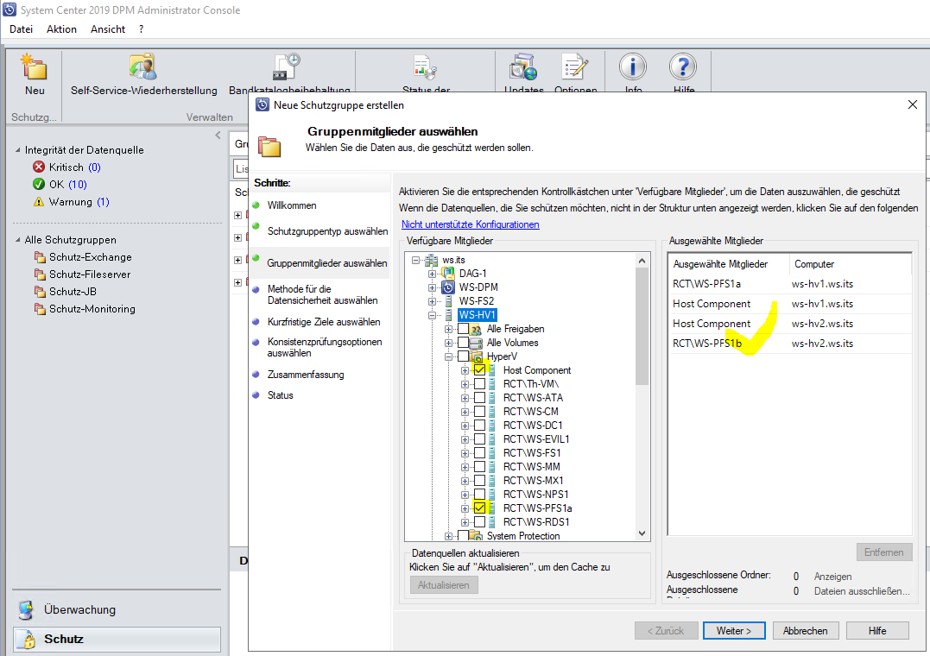Check the Alle Volumes checkbox
This screenshot has height=656, width=930.
(x=463, y=342)
